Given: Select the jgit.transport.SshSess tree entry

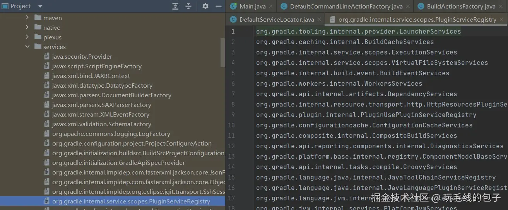Looking at the screenshot, I should tap(139, 191).
